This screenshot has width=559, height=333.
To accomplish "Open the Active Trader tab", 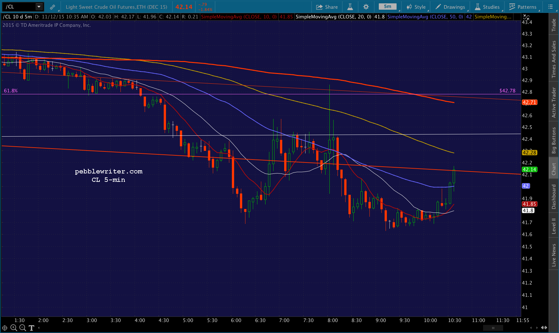I will [x=554, y=102].
